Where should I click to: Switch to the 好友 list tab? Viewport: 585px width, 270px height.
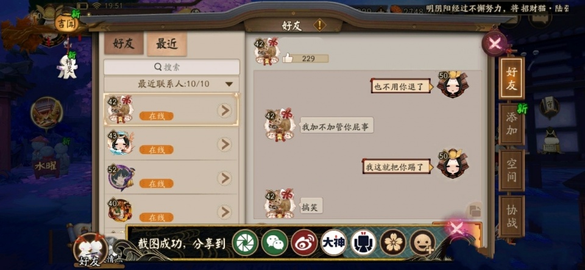click(124, 44)
